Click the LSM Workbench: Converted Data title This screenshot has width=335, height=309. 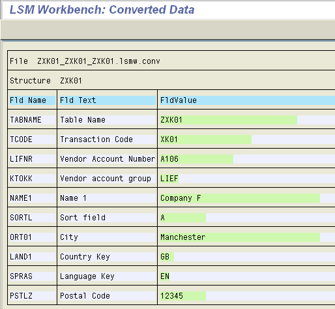click(102, 10)
